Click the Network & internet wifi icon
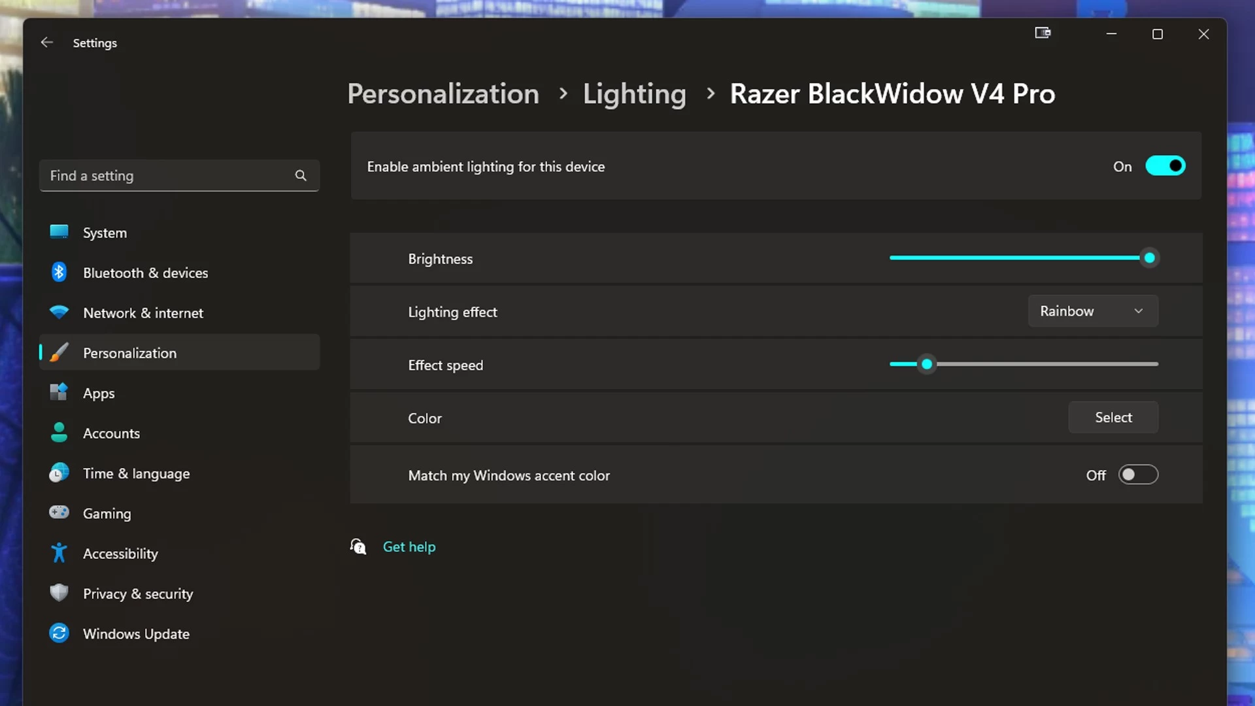The width and height of the screenshot is (1255, 706). tap(59, 312)
